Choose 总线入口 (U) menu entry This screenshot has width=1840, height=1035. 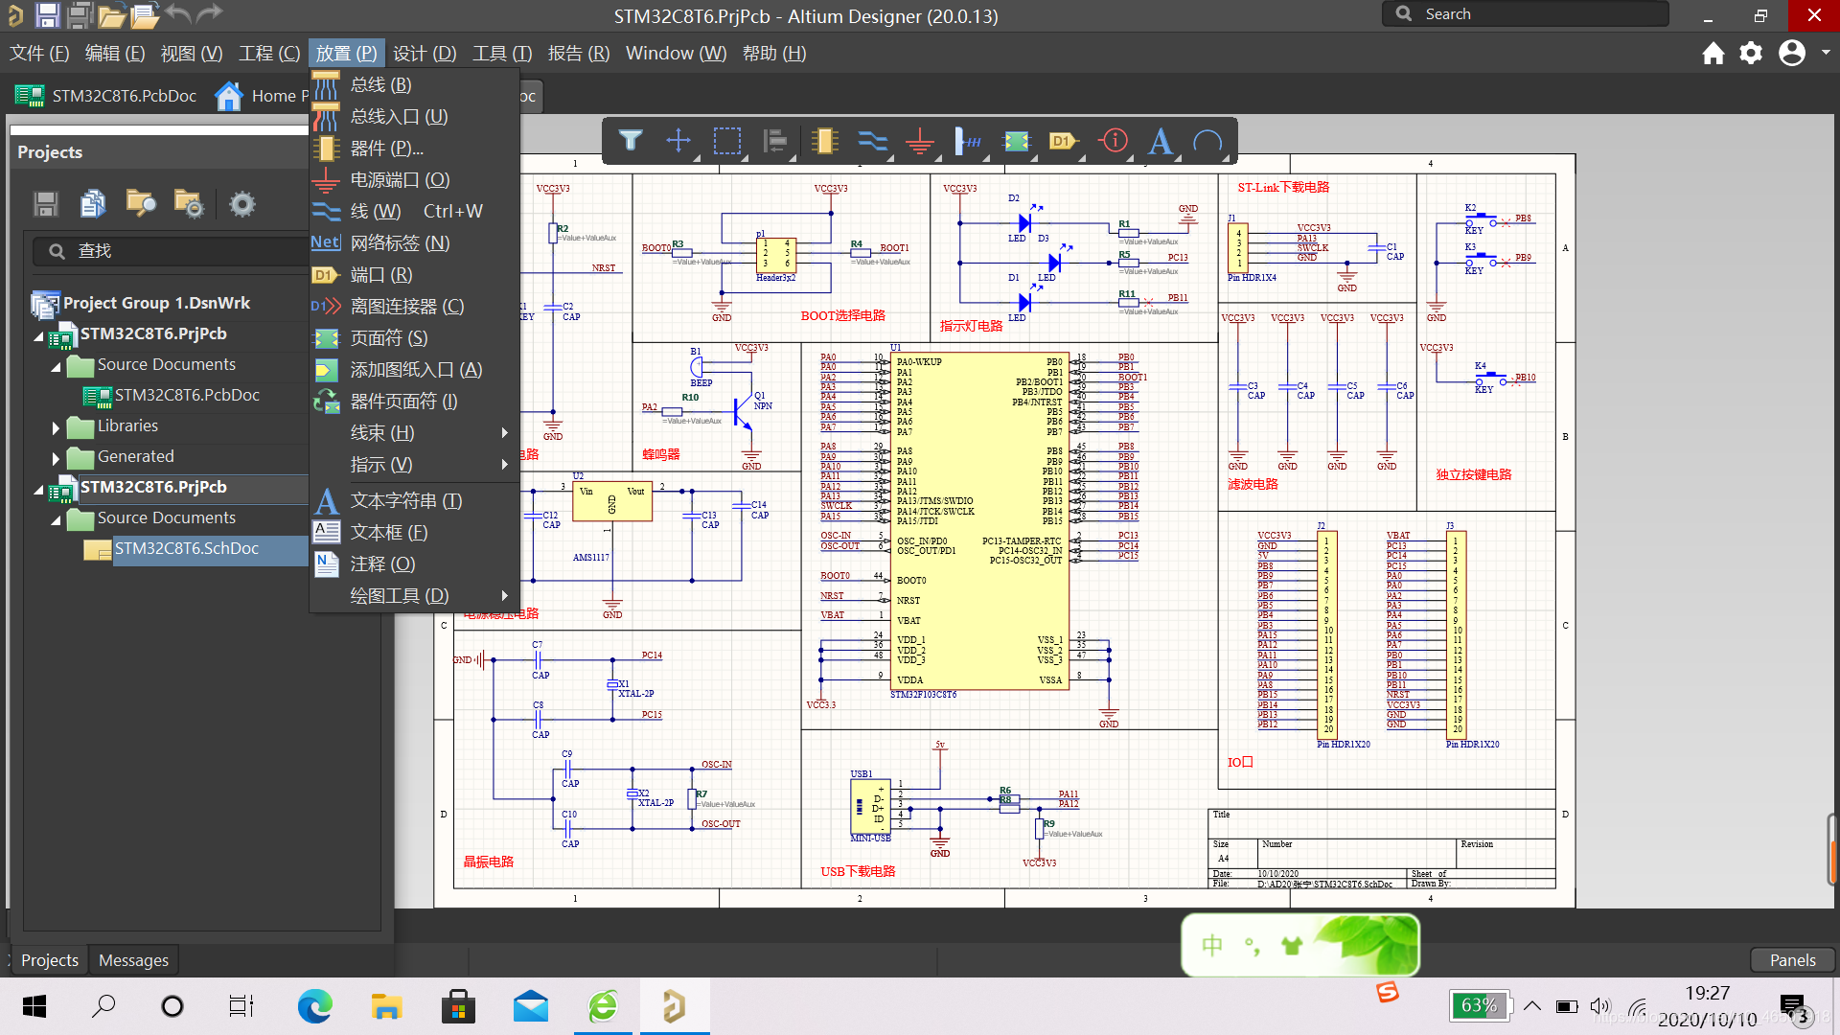414,117
